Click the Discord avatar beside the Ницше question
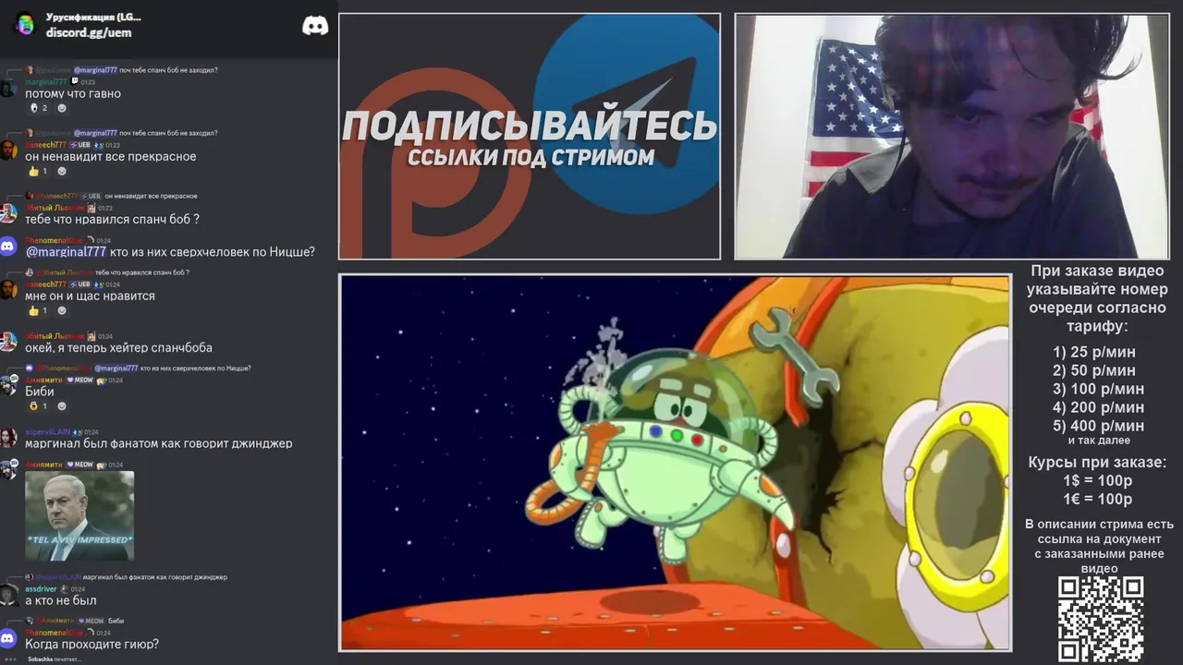 (7, 246)
